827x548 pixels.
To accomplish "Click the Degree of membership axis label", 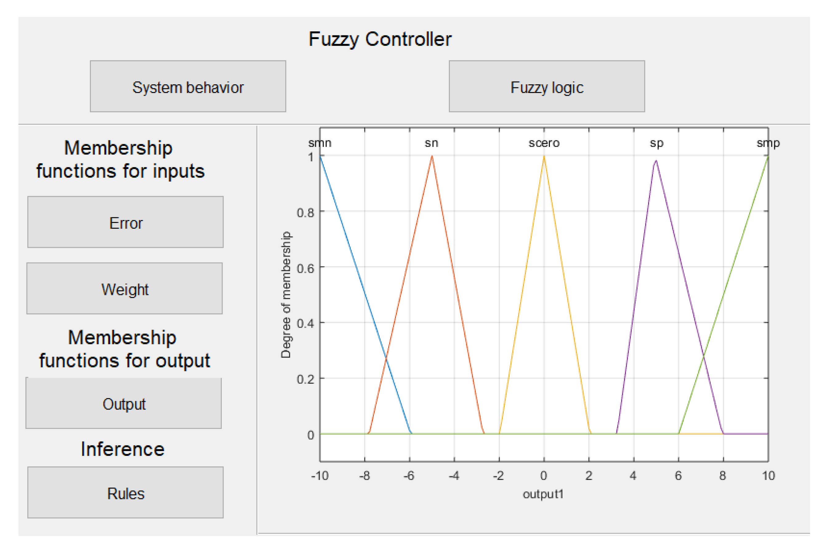I will coord(285,295).
